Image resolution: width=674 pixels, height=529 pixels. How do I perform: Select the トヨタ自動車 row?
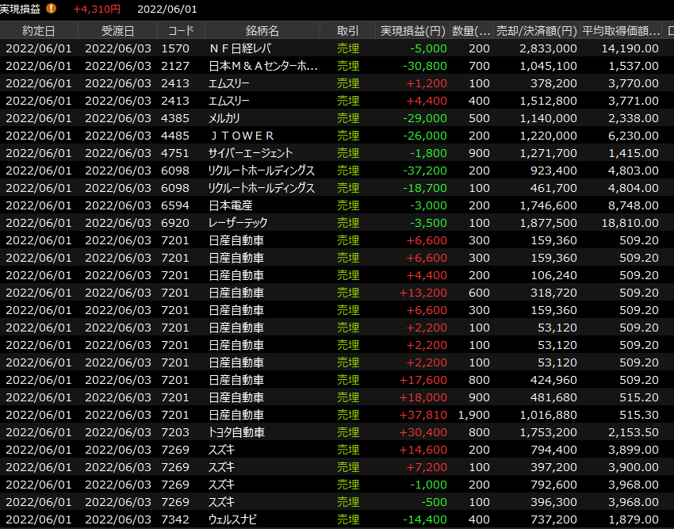pos(236,432)
